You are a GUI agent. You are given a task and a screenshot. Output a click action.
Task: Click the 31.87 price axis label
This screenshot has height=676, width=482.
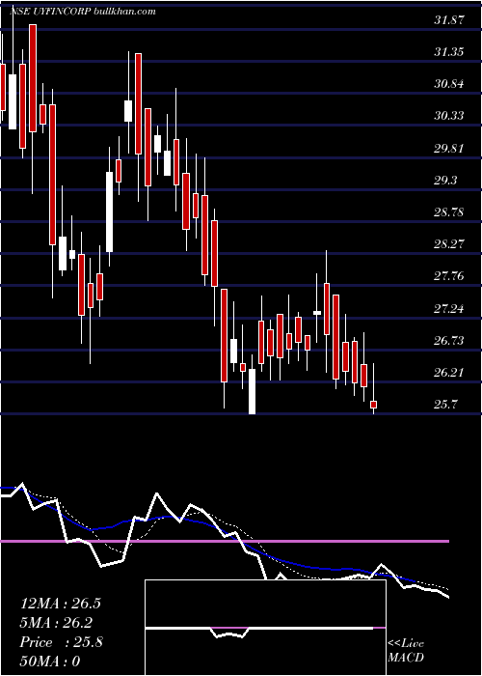pos(449,20)
